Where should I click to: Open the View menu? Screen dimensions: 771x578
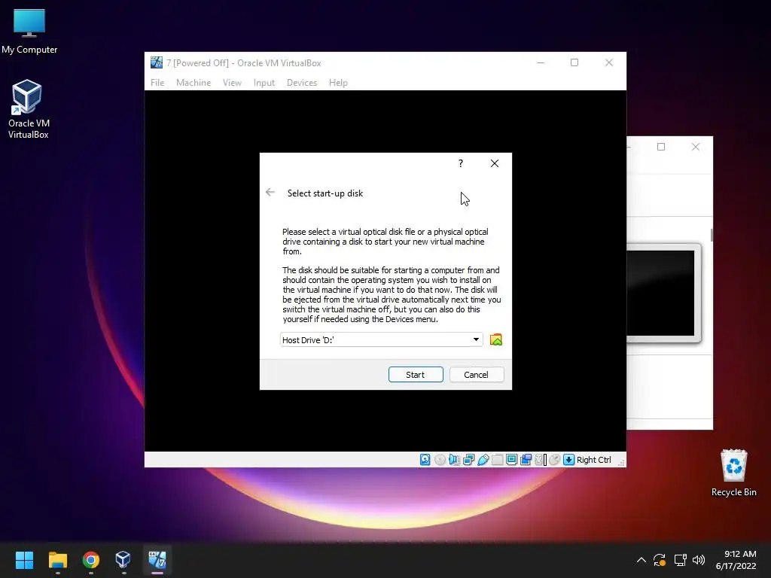click(x=232, y=83)
